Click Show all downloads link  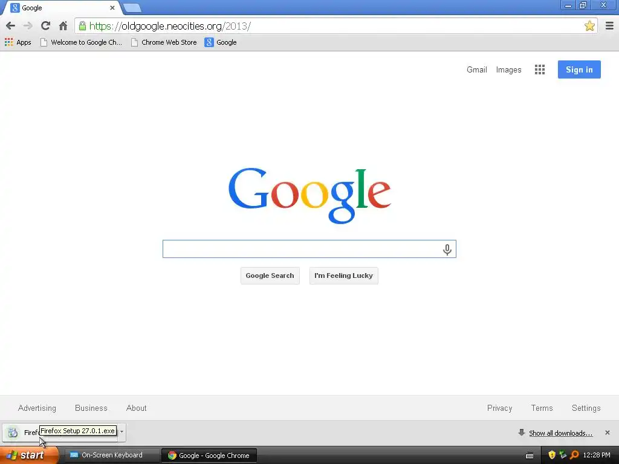click(560, 433)
